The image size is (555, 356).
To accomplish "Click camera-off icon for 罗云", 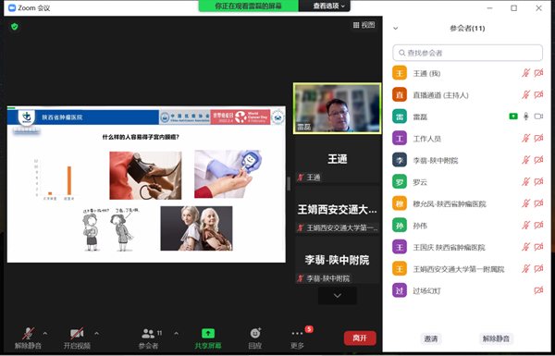I will click(538, 182).
